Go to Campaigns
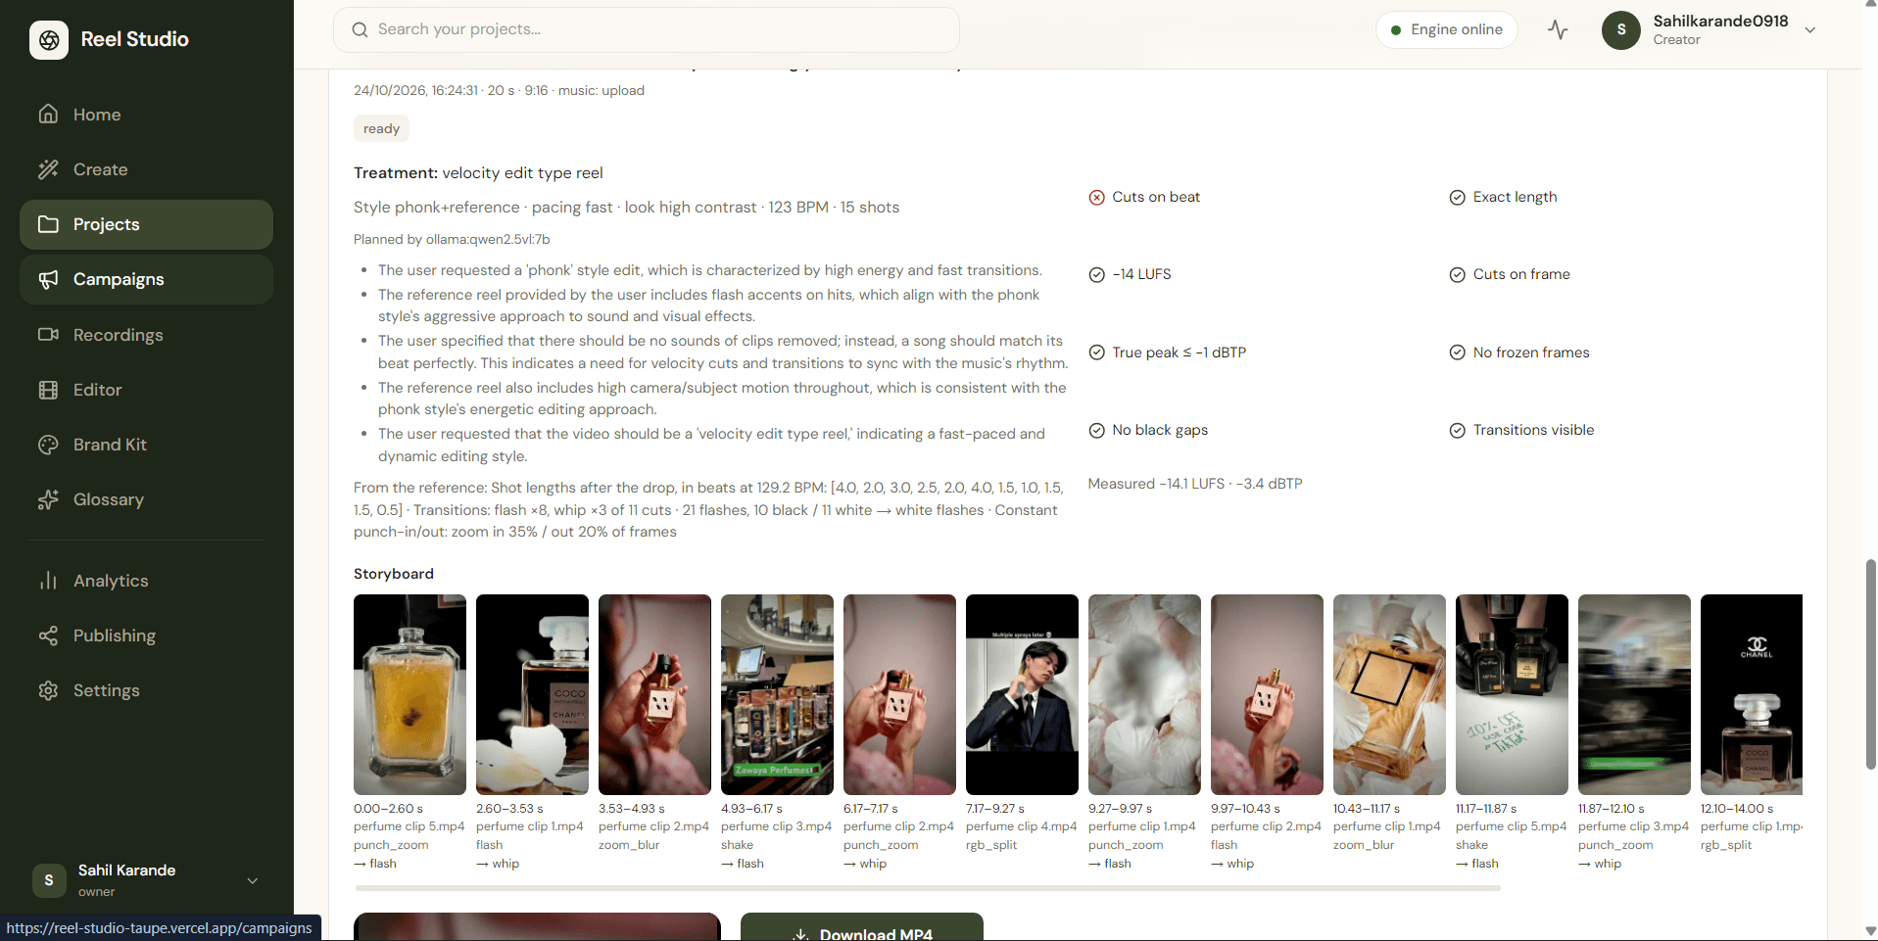This screenshot has height=941, width=1878. [x=146, y=279]
